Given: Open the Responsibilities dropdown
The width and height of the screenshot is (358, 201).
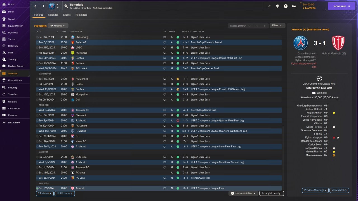Looking at the screenshot, I should click(243, 193).
